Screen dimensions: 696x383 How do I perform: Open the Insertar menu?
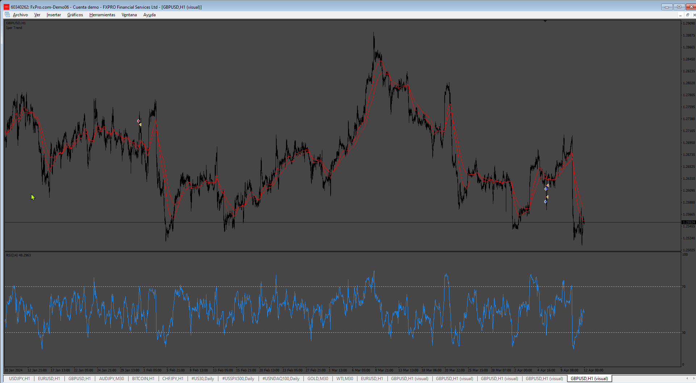tap(54, 15)
